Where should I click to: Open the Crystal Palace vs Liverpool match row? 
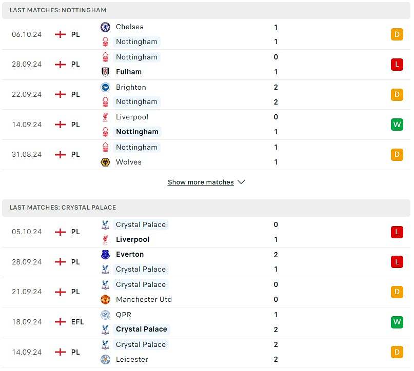click(205, 232)
